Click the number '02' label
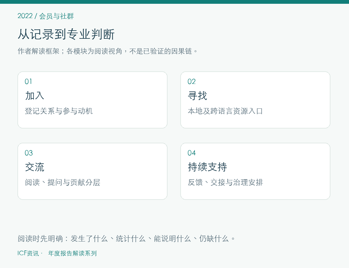Viewport: 349px width, 268px height. 192,82
